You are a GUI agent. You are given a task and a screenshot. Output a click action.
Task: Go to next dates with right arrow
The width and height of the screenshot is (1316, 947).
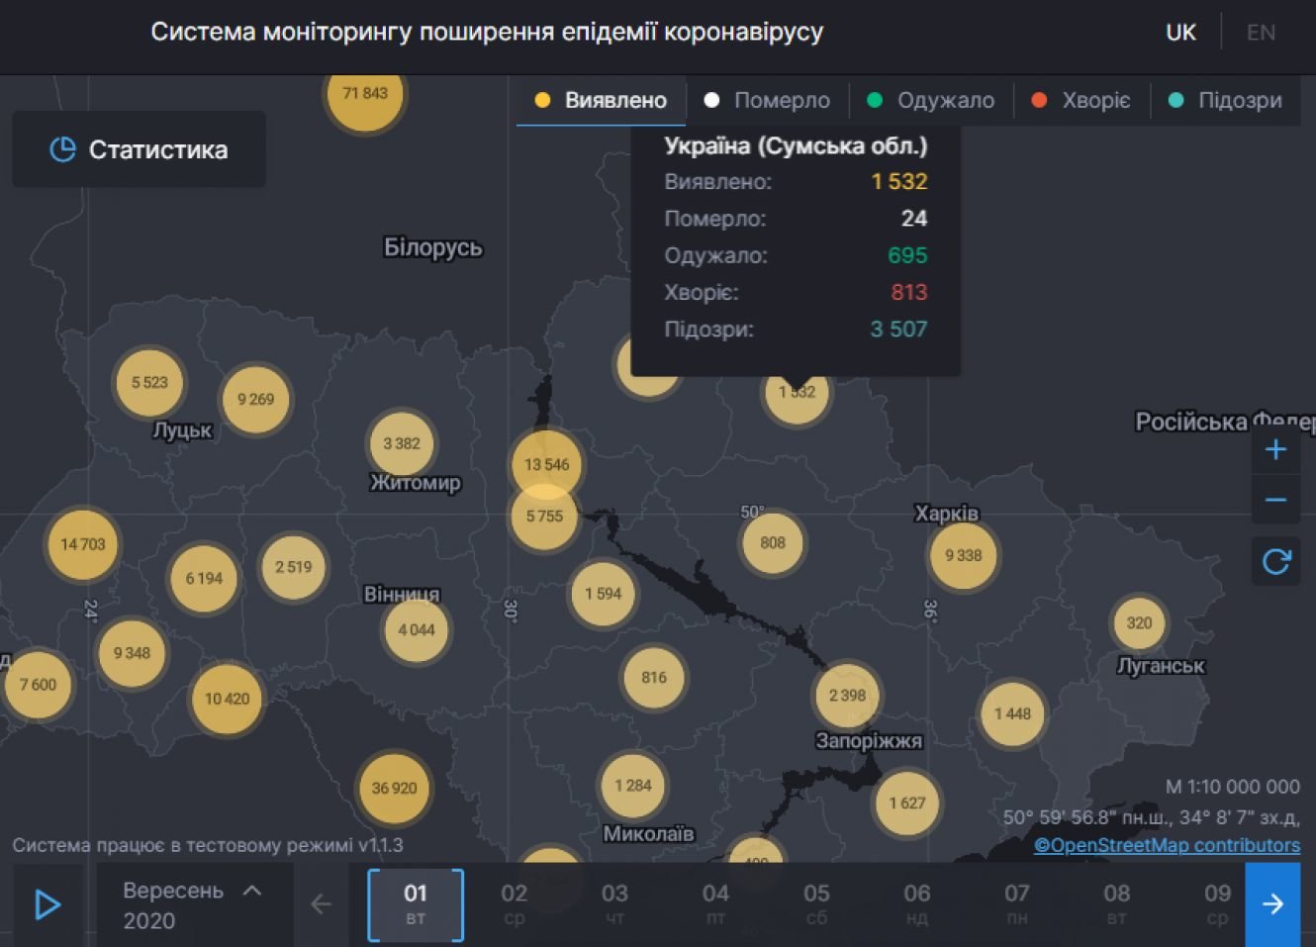pos(1272,904)
